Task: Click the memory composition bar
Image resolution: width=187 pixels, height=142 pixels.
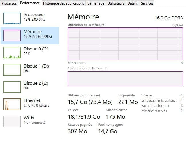Action: [x=125, y=79]
